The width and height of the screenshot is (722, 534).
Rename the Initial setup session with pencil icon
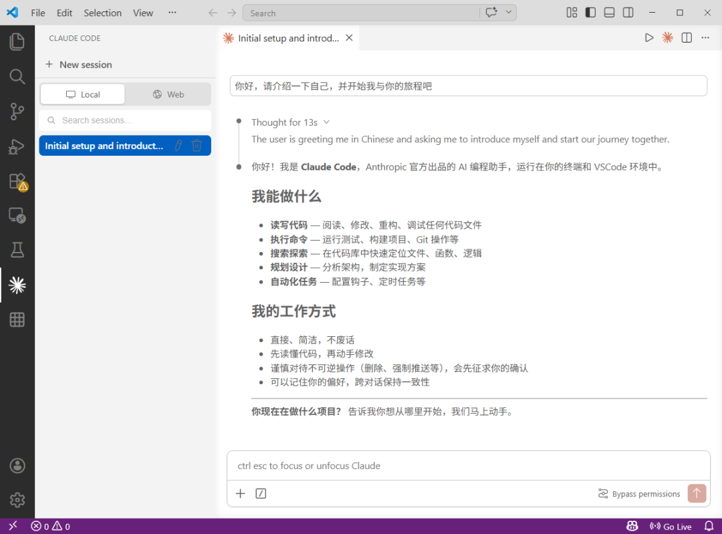(x=178, y=146)
